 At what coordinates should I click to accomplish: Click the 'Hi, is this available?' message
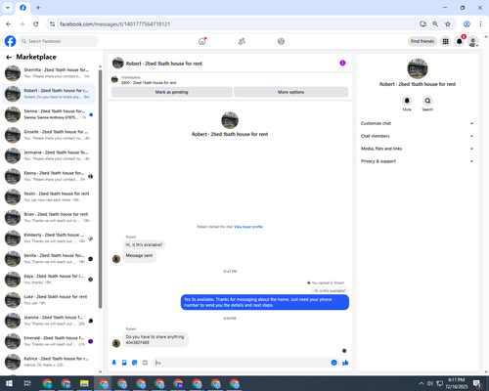click(144, 244)
